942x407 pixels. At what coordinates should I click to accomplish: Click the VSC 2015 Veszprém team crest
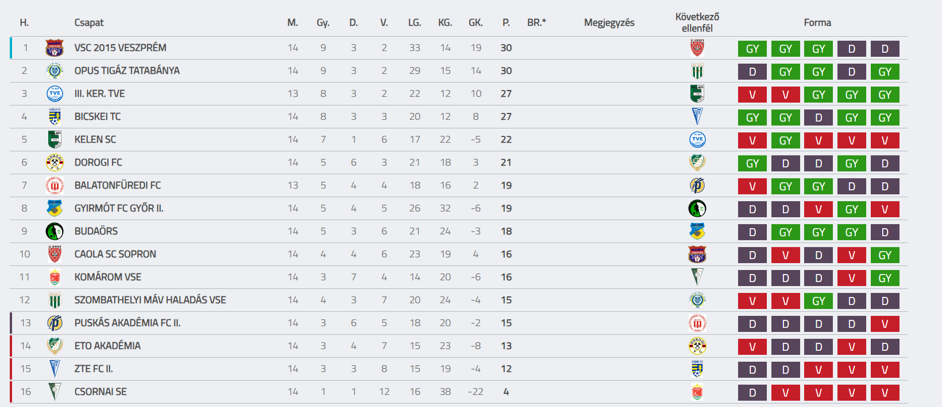coord(55,48)
